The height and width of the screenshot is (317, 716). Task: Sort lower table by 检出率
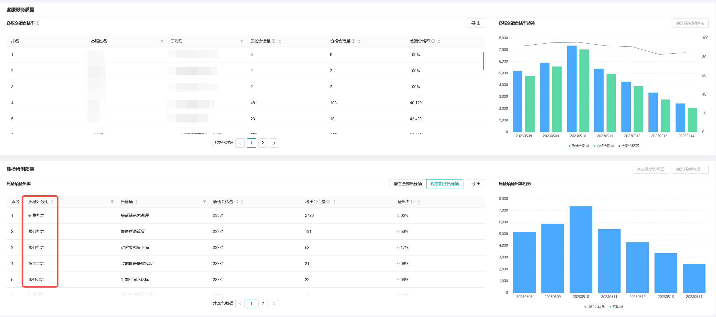click(x=419, y=202)
